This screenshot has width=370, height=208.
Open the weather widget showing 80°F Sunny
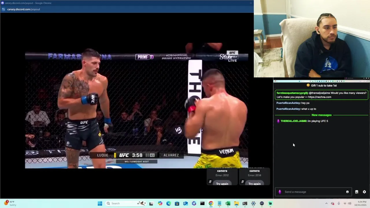point(10,203)
